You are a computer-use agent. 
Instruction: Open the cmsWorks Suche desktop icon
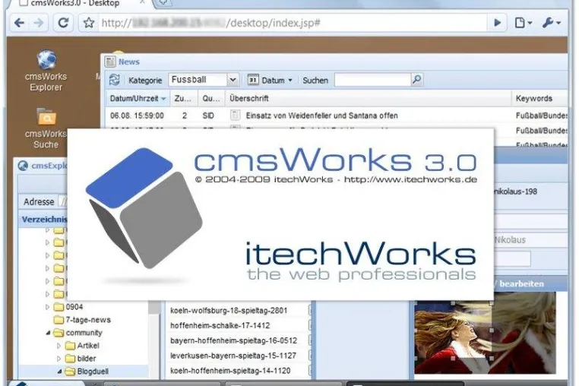coord(46,128)
